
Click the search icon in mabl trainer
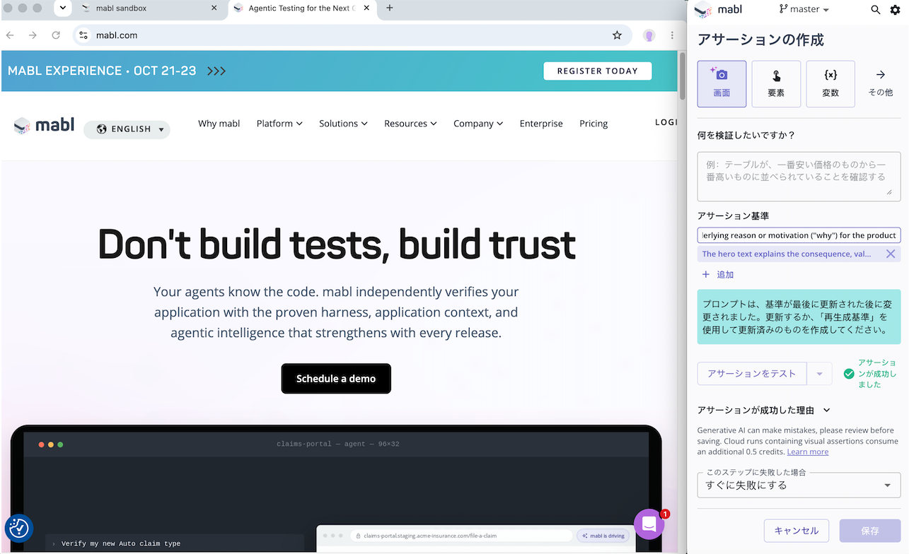[x=876, y=10]
